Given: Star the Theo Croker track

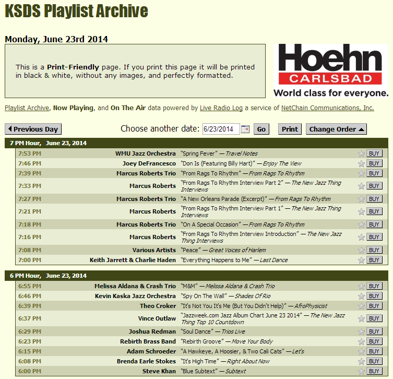Looking at the screenshot, I should 361,306.
